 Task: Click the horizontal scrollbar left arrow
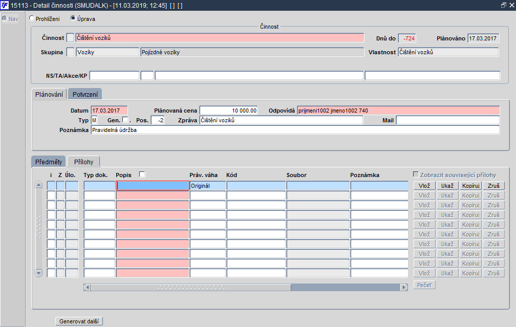87,287
